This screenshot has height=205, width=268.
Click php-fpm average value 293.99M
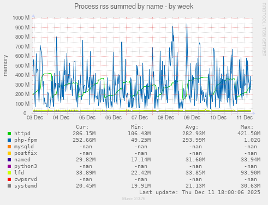click(194, 140)
